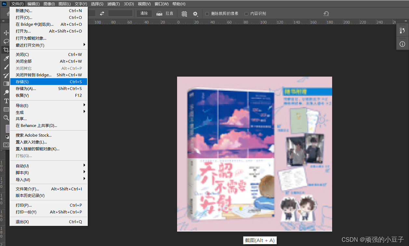Screen dimensions: 409x246
Task: Reset the crop with undo arrow
Action: click(x=326, y=14)
